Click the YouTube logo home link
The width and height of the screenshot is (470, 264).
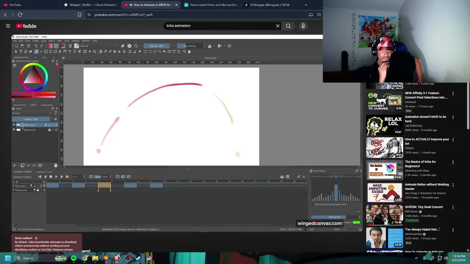coord(26,26)
